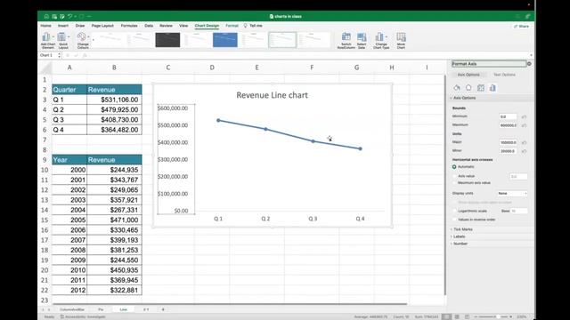Open the Display units dropdown
This screenshot has height=320, width=570.
click(x=512, y=194)
